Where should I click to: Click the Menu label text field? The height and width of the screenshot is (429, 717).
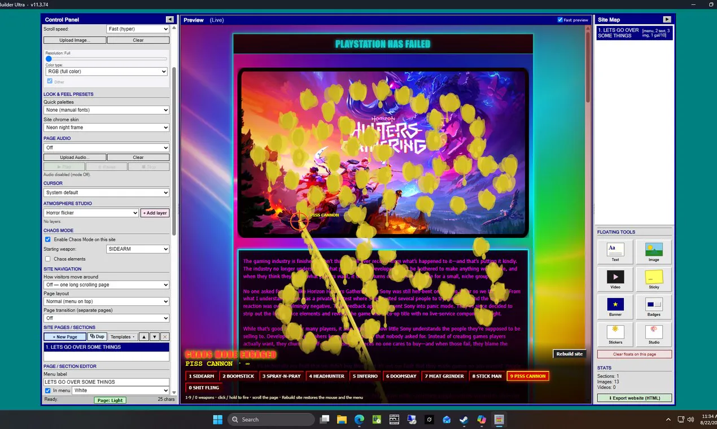(x=107, y=382)
